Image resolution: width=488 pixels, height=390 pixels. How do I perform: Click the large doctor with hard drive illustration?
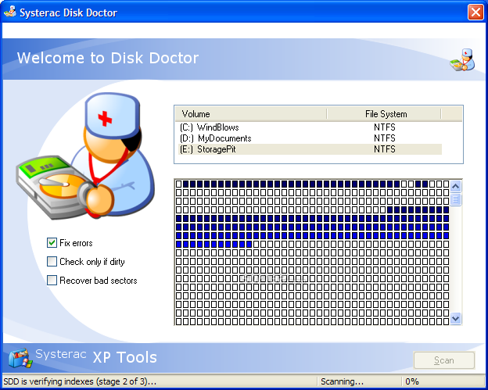(x=85, y=156)
